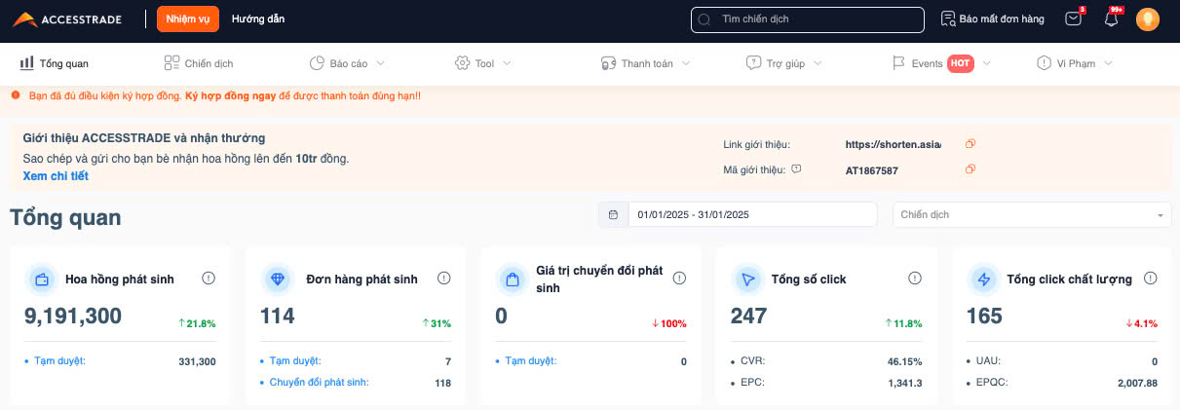Click the 31% increase indicator
This screenshot has height=410, width=1180.
[437, 323]
